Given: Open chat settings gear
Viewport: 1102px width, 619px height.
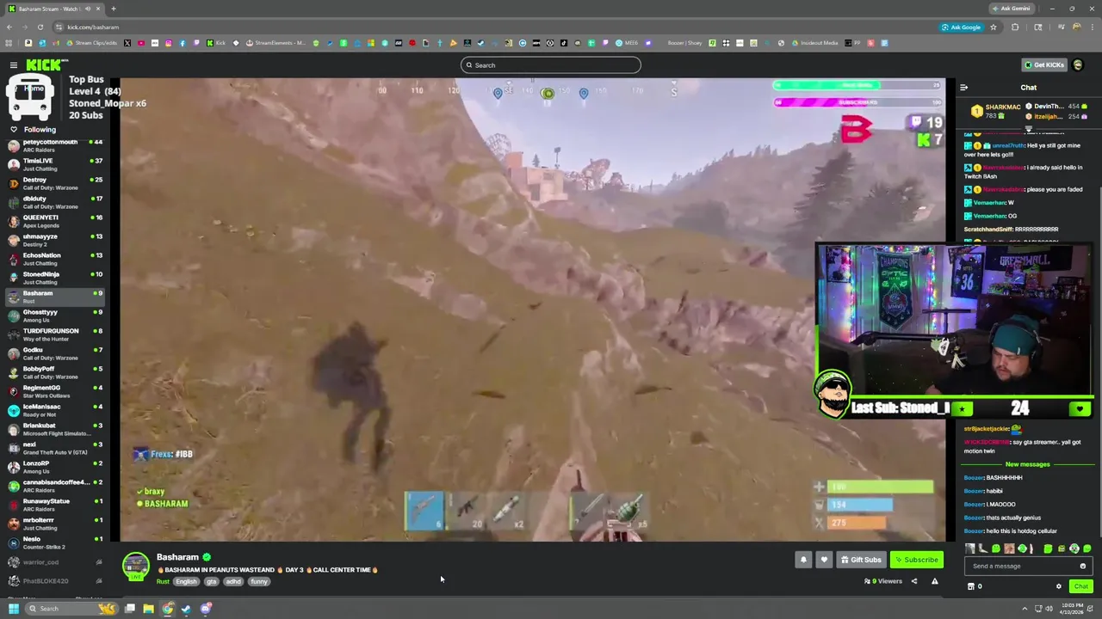Looking at the screenshot, I should [x=1059, y=586].
